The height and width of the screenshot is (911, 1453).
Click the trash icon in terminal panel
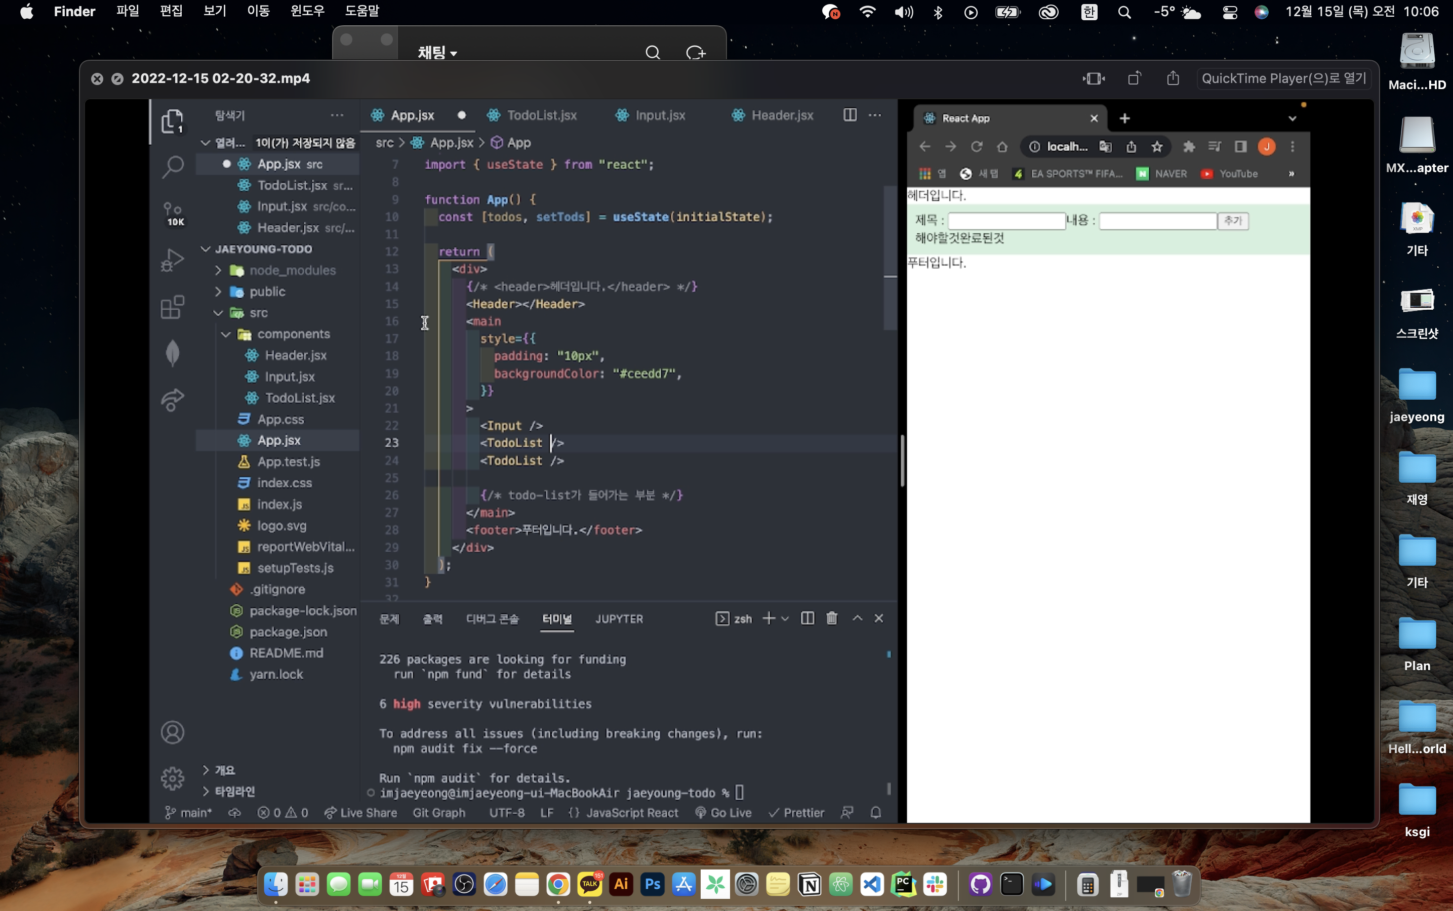tap(832, 618)
